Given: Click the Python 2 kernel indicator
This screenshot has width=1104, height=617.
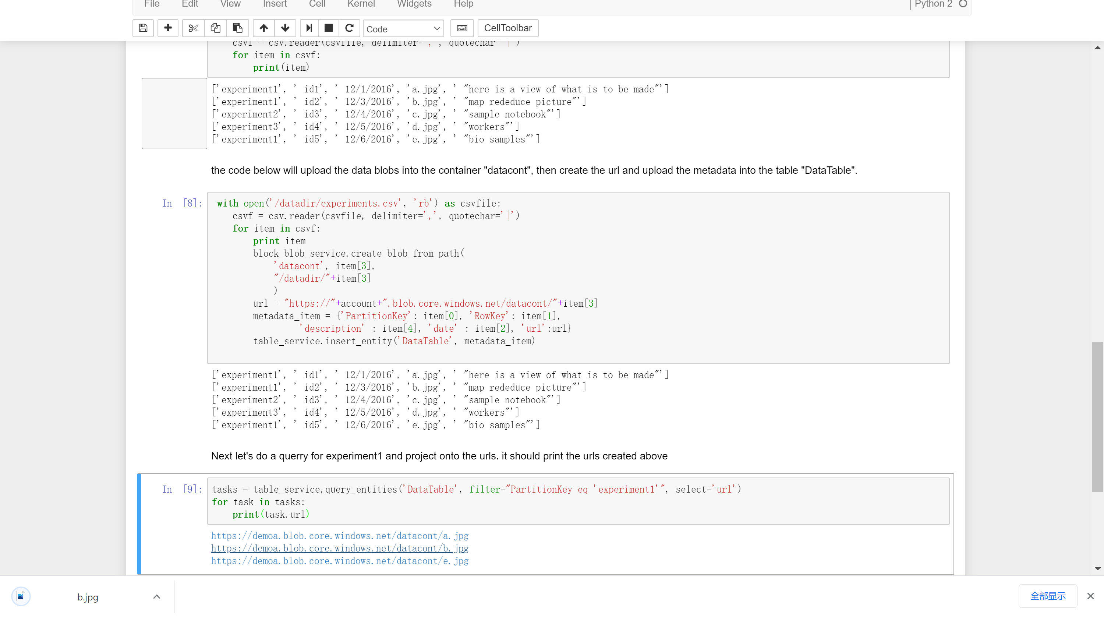Looking at the screenshot, I should (933, 4).
